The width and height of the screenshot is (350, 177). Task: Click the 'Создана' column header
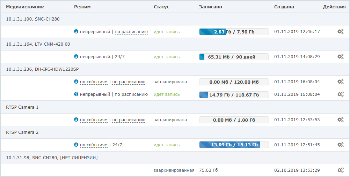[x=284, y=7]
